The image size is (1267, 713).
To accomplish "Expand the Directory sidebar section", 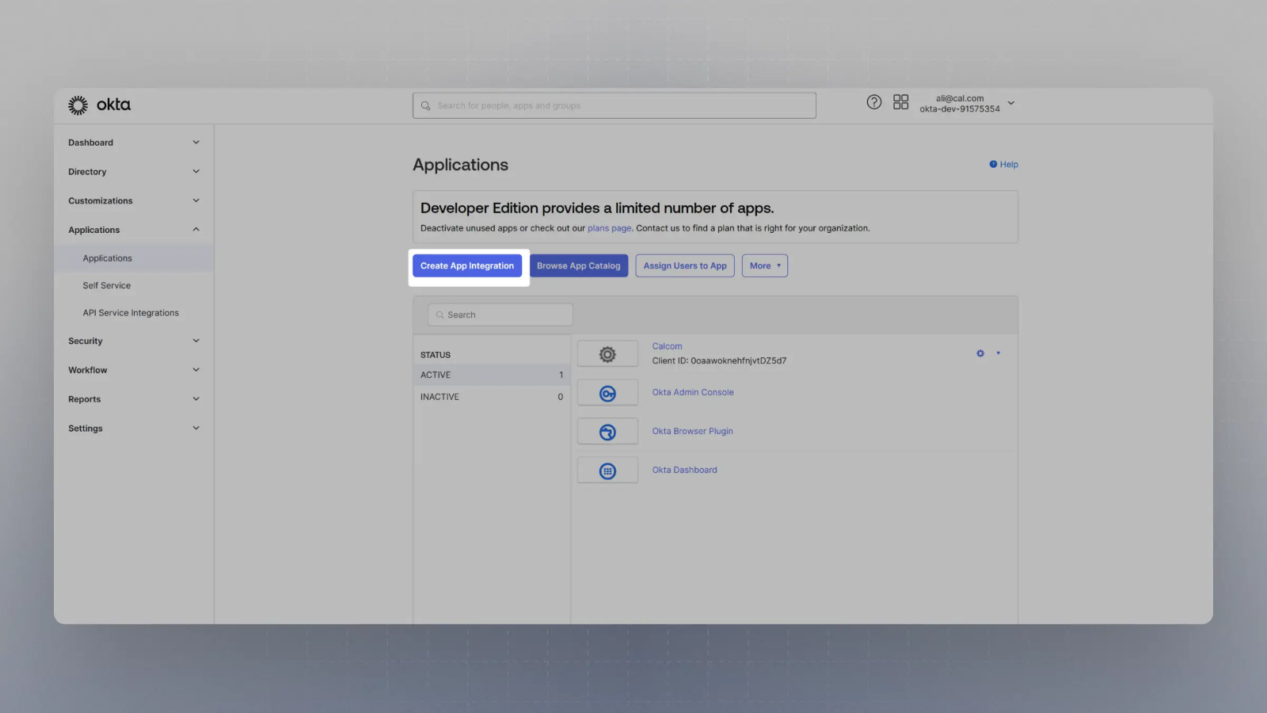I will click(134, 172).
